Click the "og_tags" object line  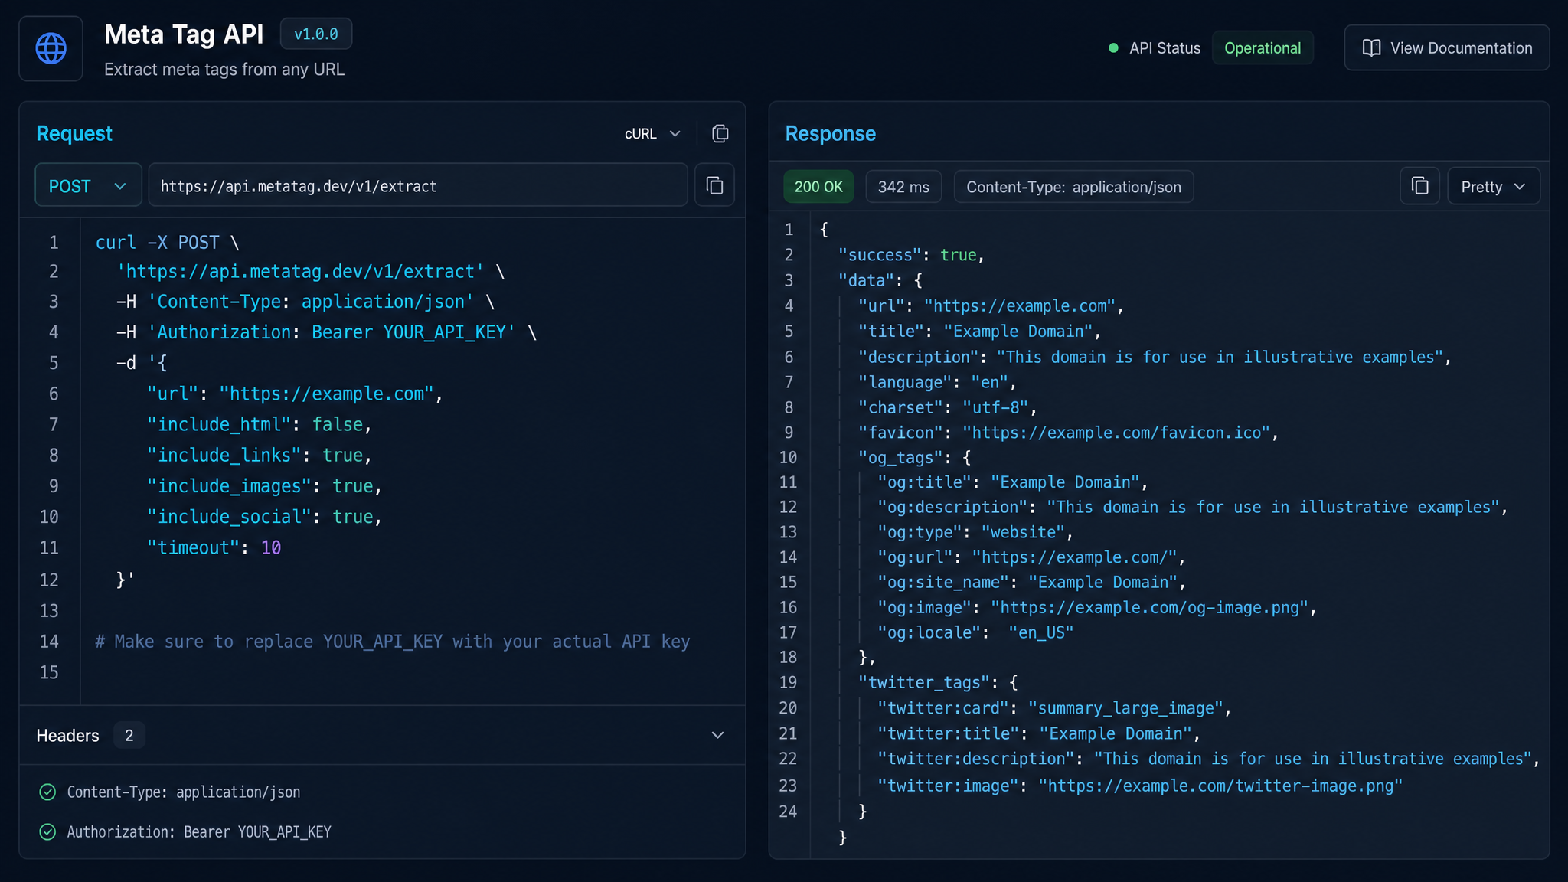tap(914, 457)
